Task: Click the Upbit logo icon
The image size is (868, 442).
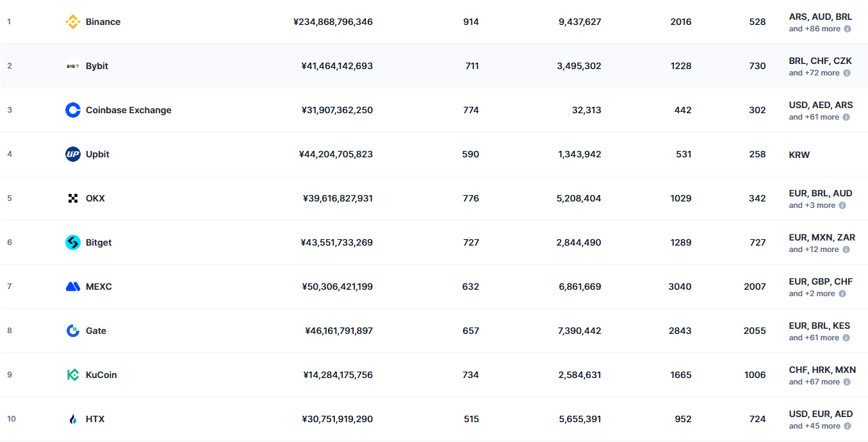Action: [73, 154]
